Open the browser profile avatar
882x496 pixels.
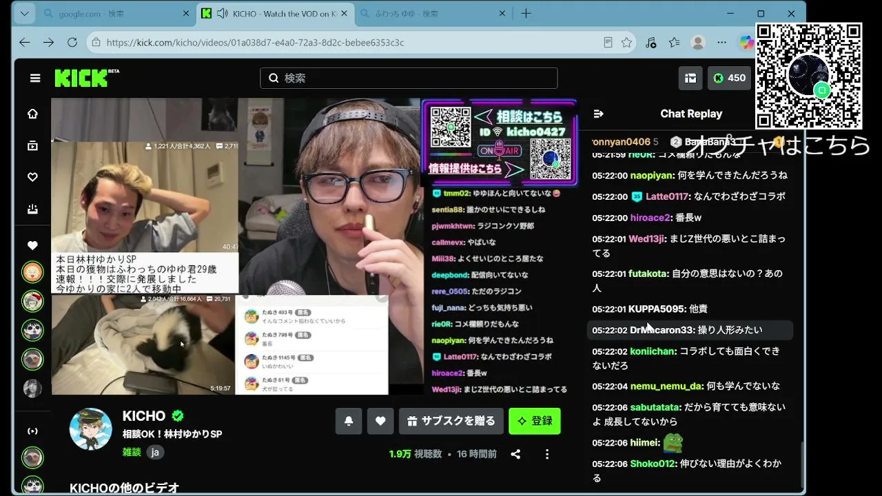(x=698, y=42)
